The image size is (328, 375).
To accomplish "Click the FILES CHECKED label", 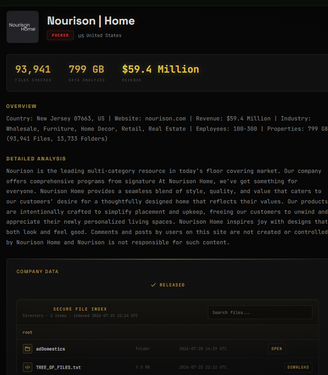I will coord(33,80).
